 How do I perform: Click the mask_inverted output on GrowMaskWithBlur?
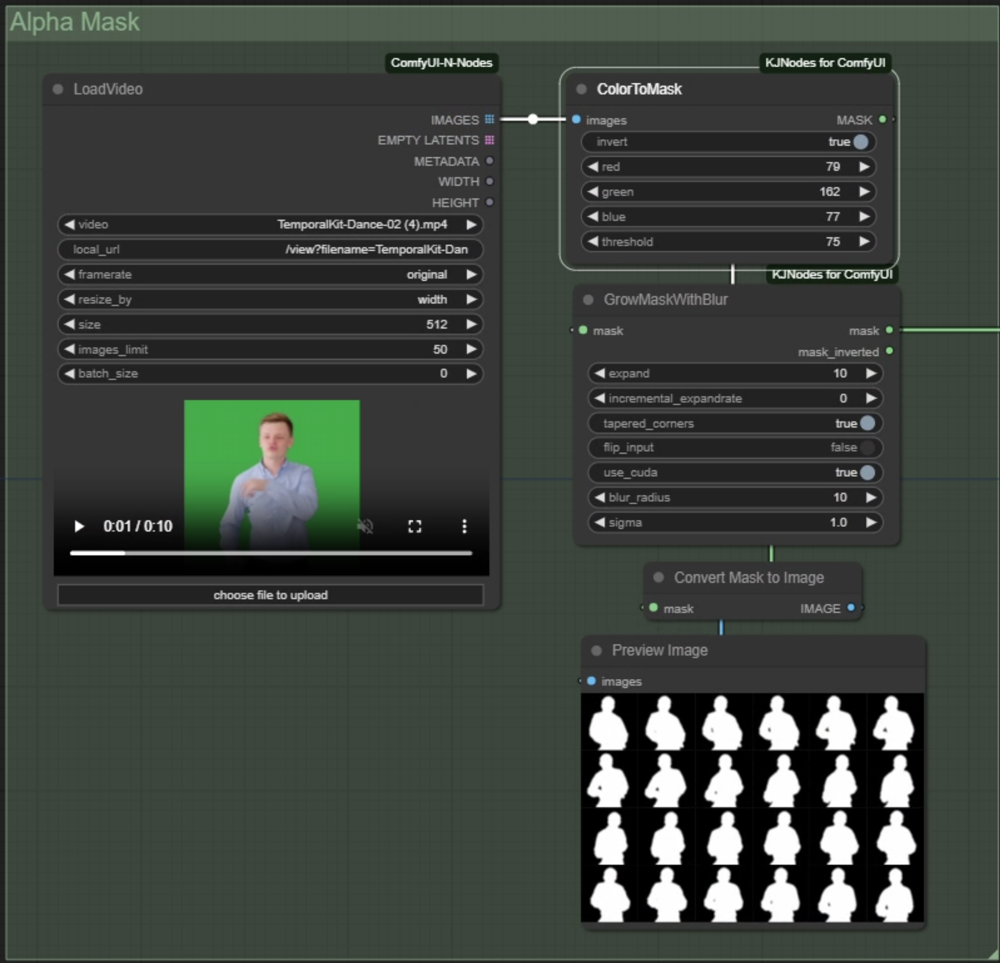coord(890,352)
